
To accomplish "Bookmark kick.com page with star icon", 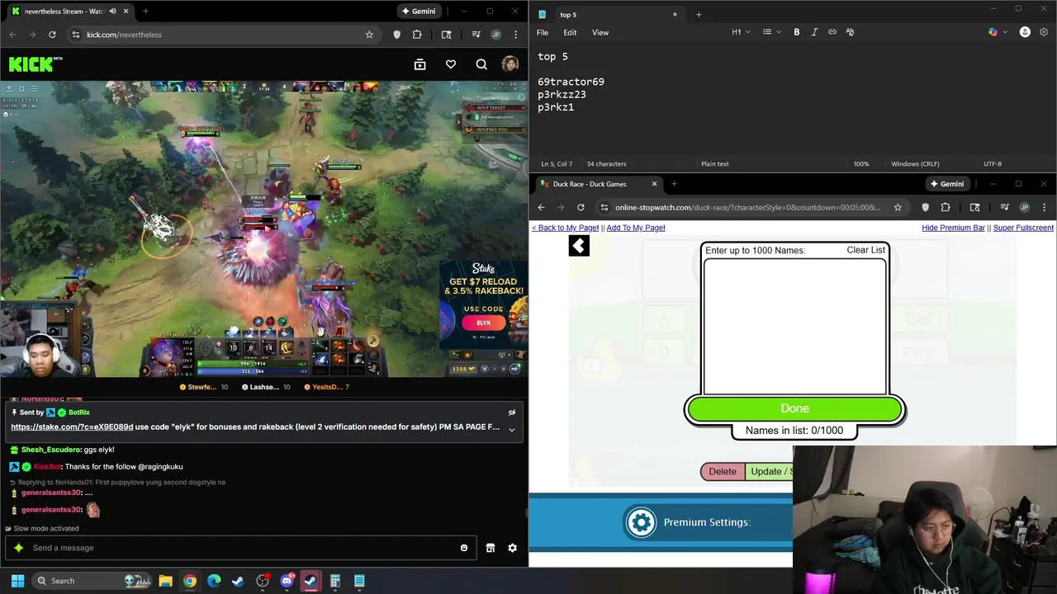I will [369, 35].
